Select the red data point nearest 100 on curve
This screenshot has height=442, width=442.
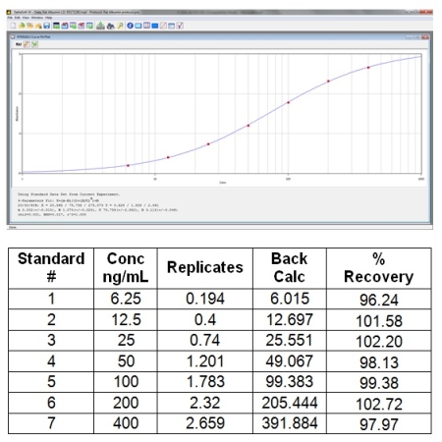288,102
